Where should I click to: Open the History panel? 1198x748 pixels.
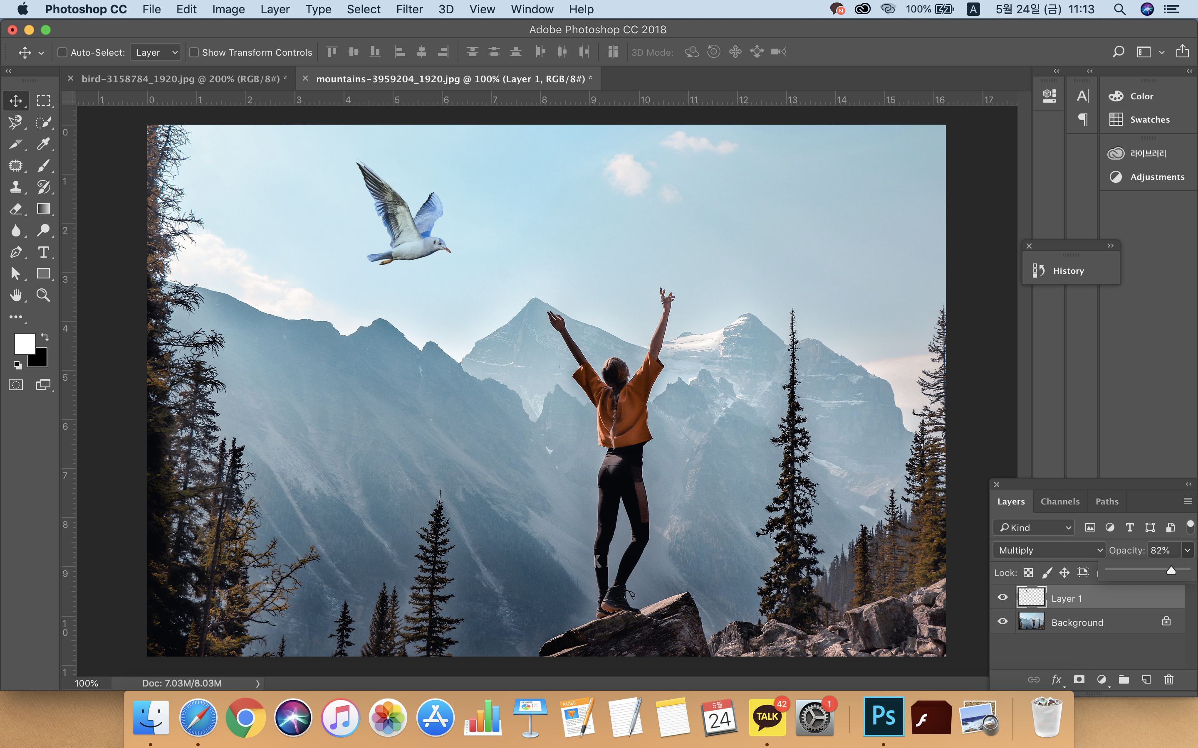(1068, 271)
